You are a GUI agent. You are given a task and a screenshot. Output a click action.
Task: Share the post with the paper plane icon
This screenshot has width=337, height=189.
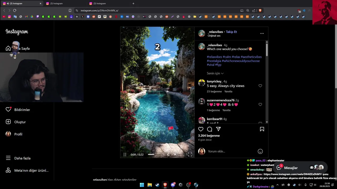click(x=218, y=129)
